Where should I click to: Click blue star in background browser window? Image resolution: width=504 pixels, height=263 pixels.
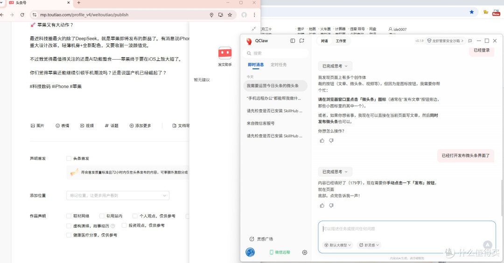471,12
